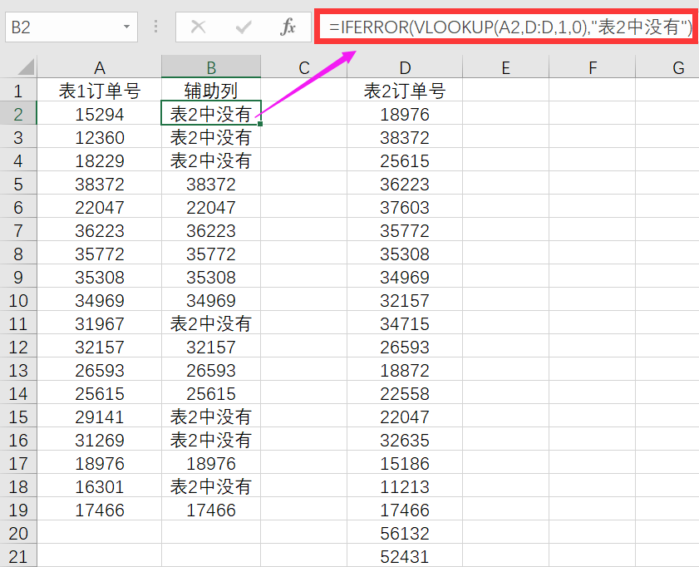The image size is (699, 567).
Task: Click cell D1 "表2订单号"
Action: click(x=405, y=91)
